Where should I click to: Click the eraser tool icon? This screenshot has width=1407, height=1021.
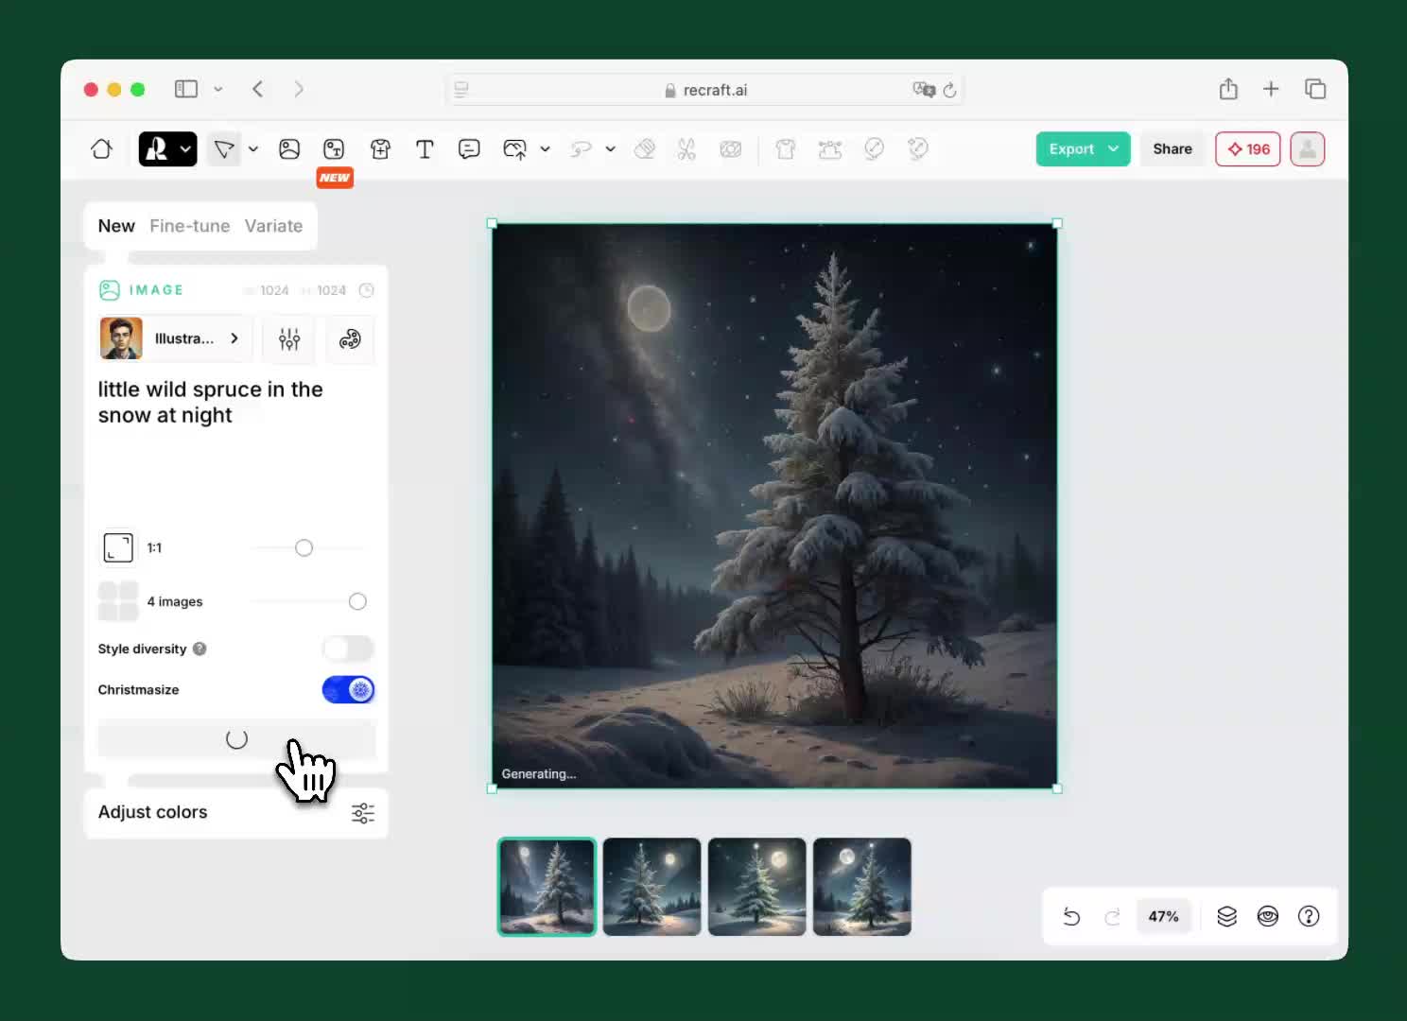pos(645,149)
